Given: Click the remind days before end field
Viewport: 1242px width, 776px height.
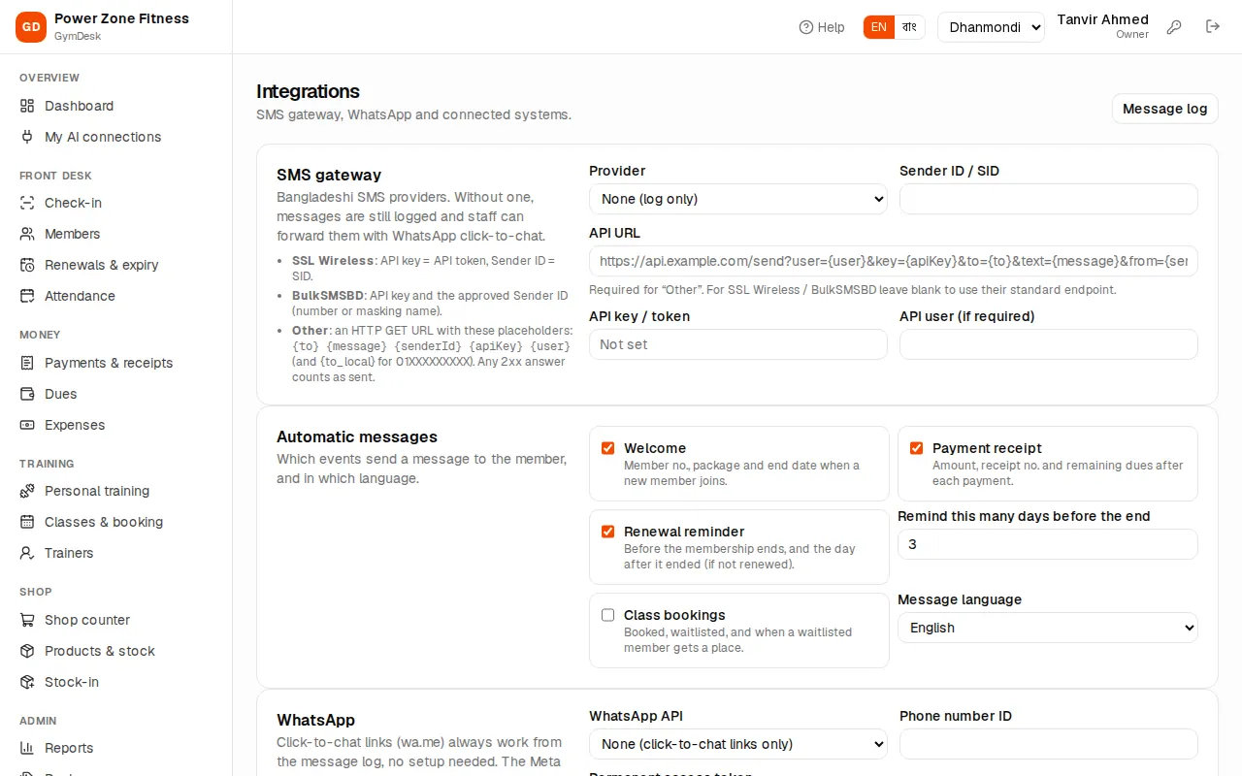Looking at the screenshot, I should pos(1048,544).
